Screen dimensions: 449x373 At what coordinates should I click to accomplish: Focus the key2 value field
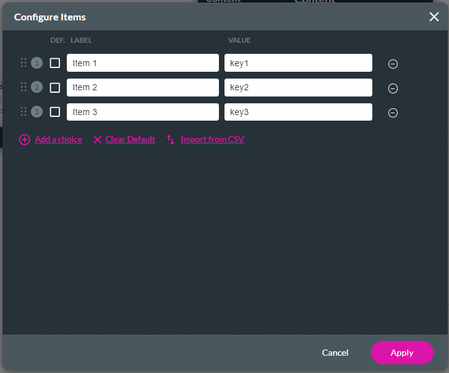(298, 88)
